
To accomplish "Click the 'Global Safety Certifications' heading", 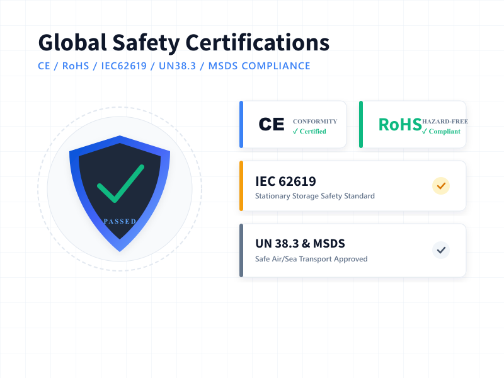I will tap(184, 43).
